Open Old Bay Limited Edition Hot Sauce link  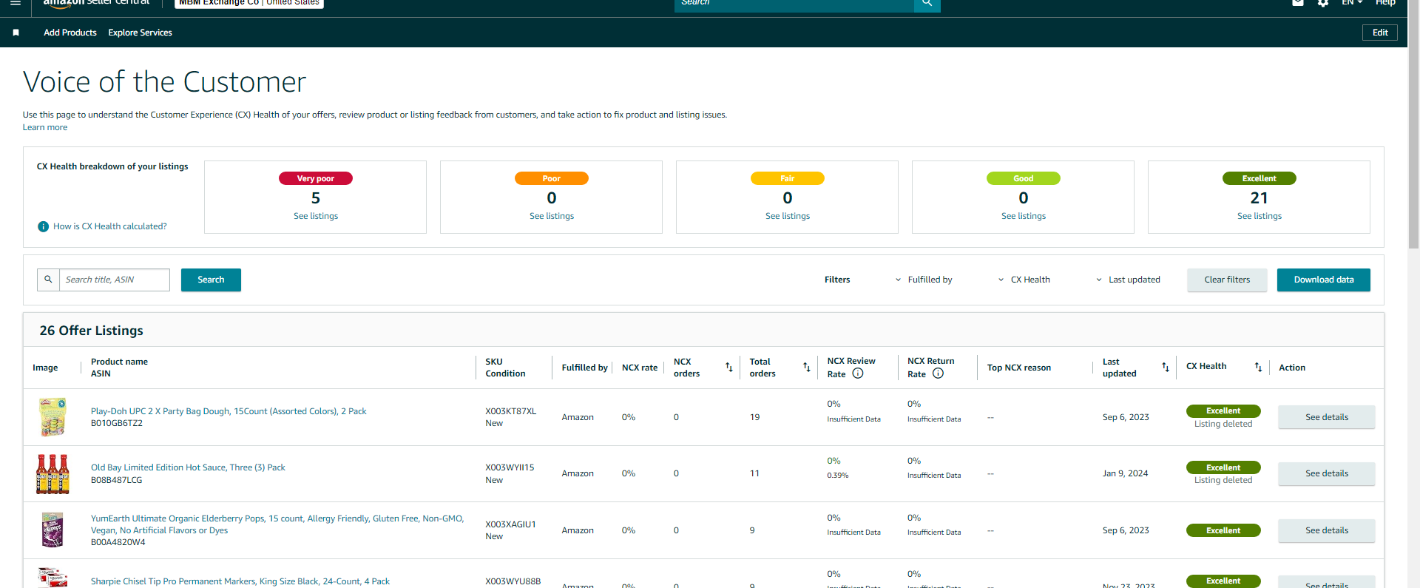[x=188, y=467]
